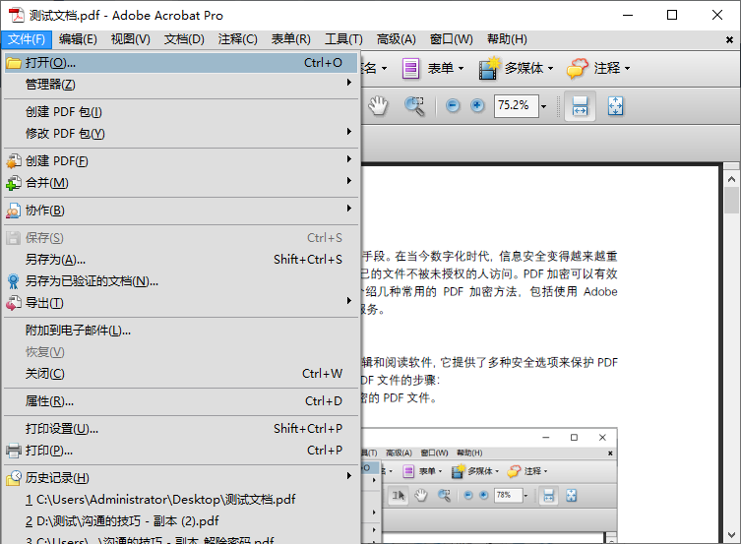
Task: Click the 创建 PDF starburst icon
Action: pyautogui.click(x=14, y=161)
